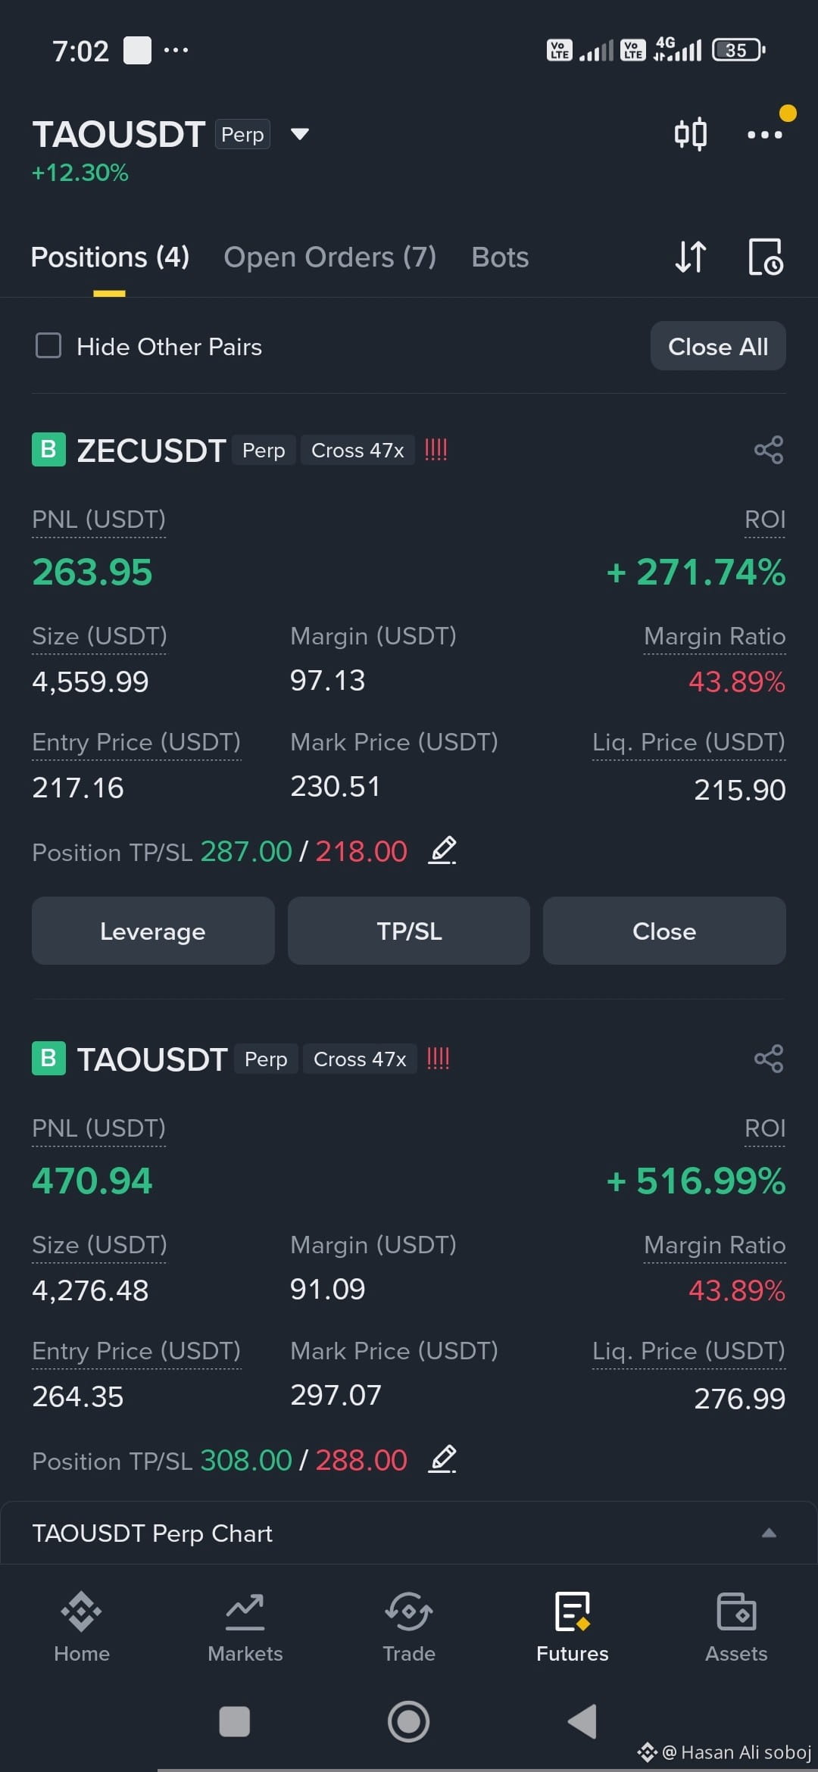818x1772 pixels.
Task: Share the ZECUSDT position
Action: (x=769, y=450)
